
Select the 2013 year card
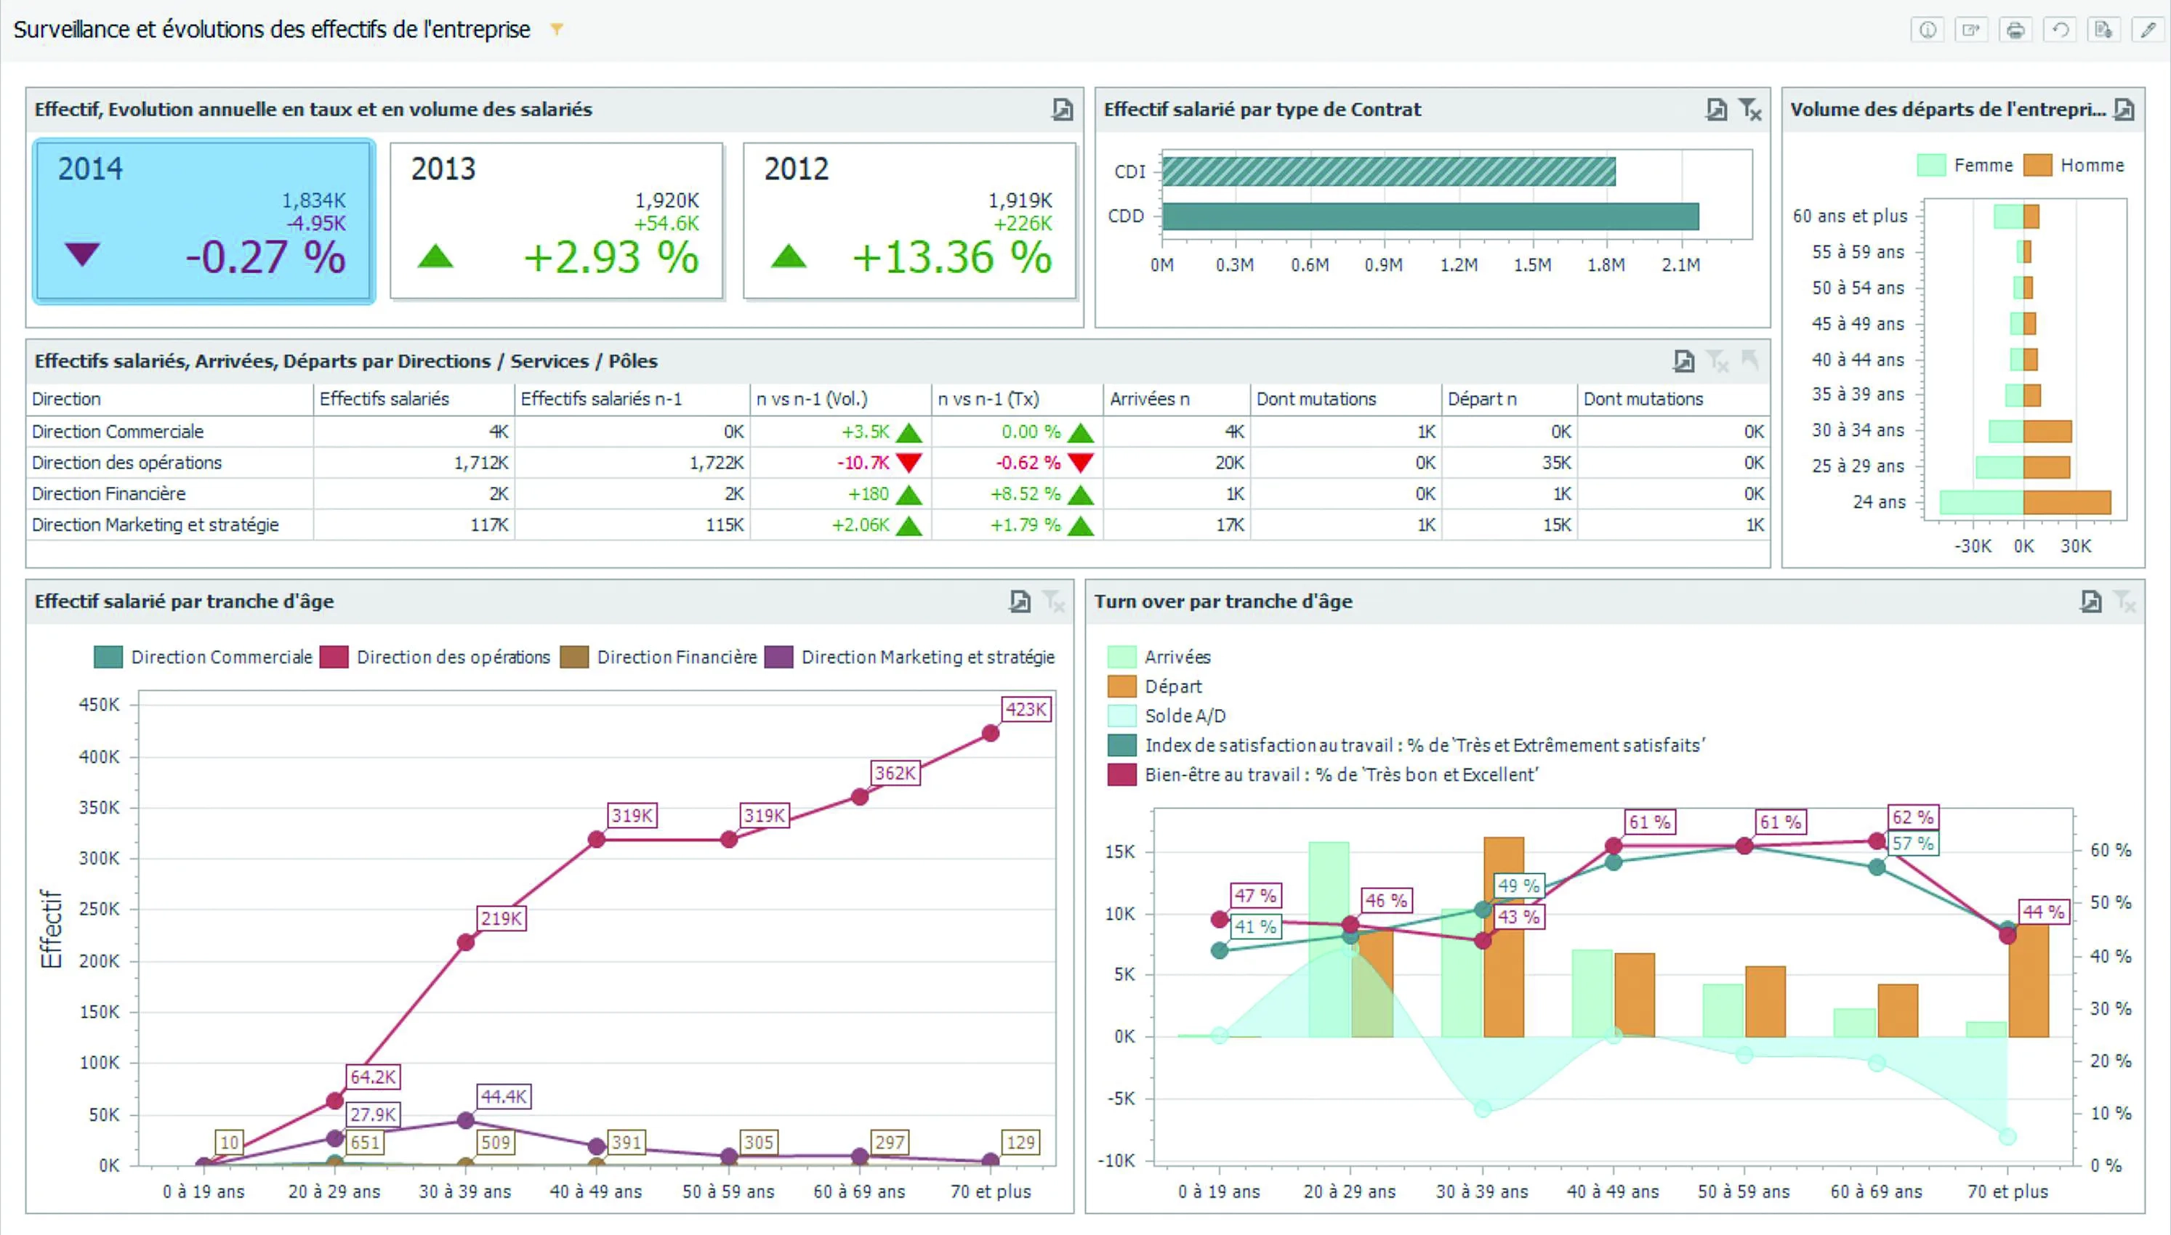pyautogui.click(x=557, y=221)
